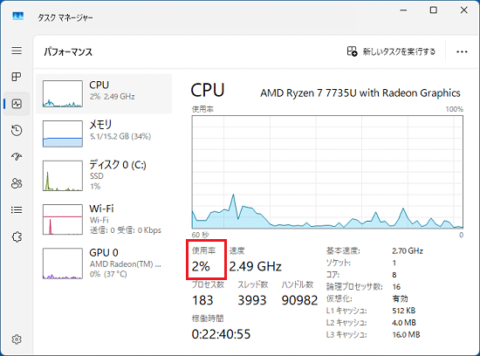Open the App history icon
The image size is (480, 356).
pyautogui.click(x=17, y=130)
